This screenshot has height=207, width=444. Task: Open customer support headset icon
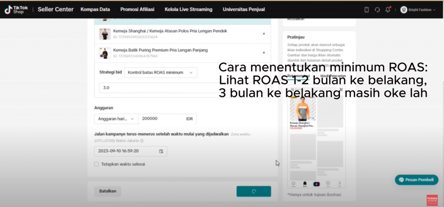[377, 10]
